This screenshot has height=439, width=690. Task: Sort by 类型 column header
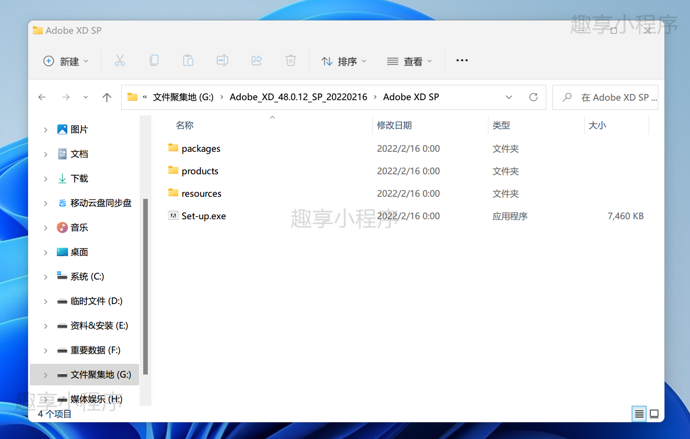point(501,125)
